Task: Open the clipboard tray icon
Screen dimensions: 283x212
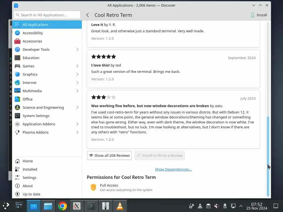Action: click(208, 206)
